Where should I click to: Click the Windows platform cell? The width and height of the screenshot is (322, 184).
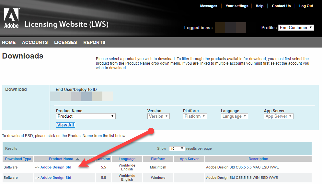(x=158, y=178)
